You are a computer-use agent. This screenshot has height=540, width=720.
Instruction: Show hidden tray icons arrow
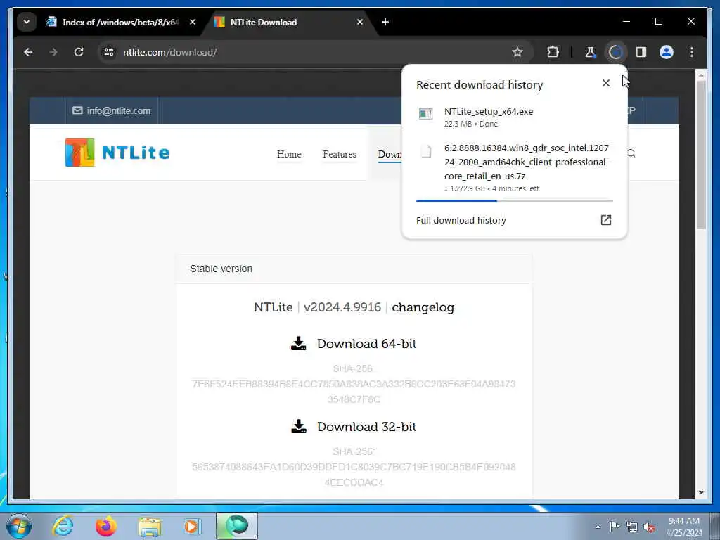click(x=598, y=527)
